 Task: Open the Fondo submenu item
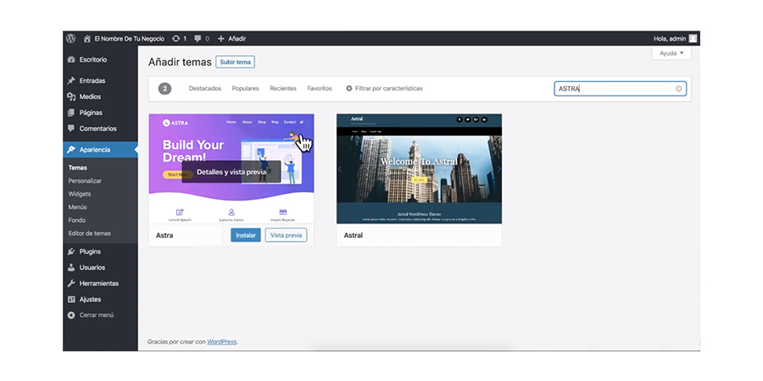tap(77, 220)
